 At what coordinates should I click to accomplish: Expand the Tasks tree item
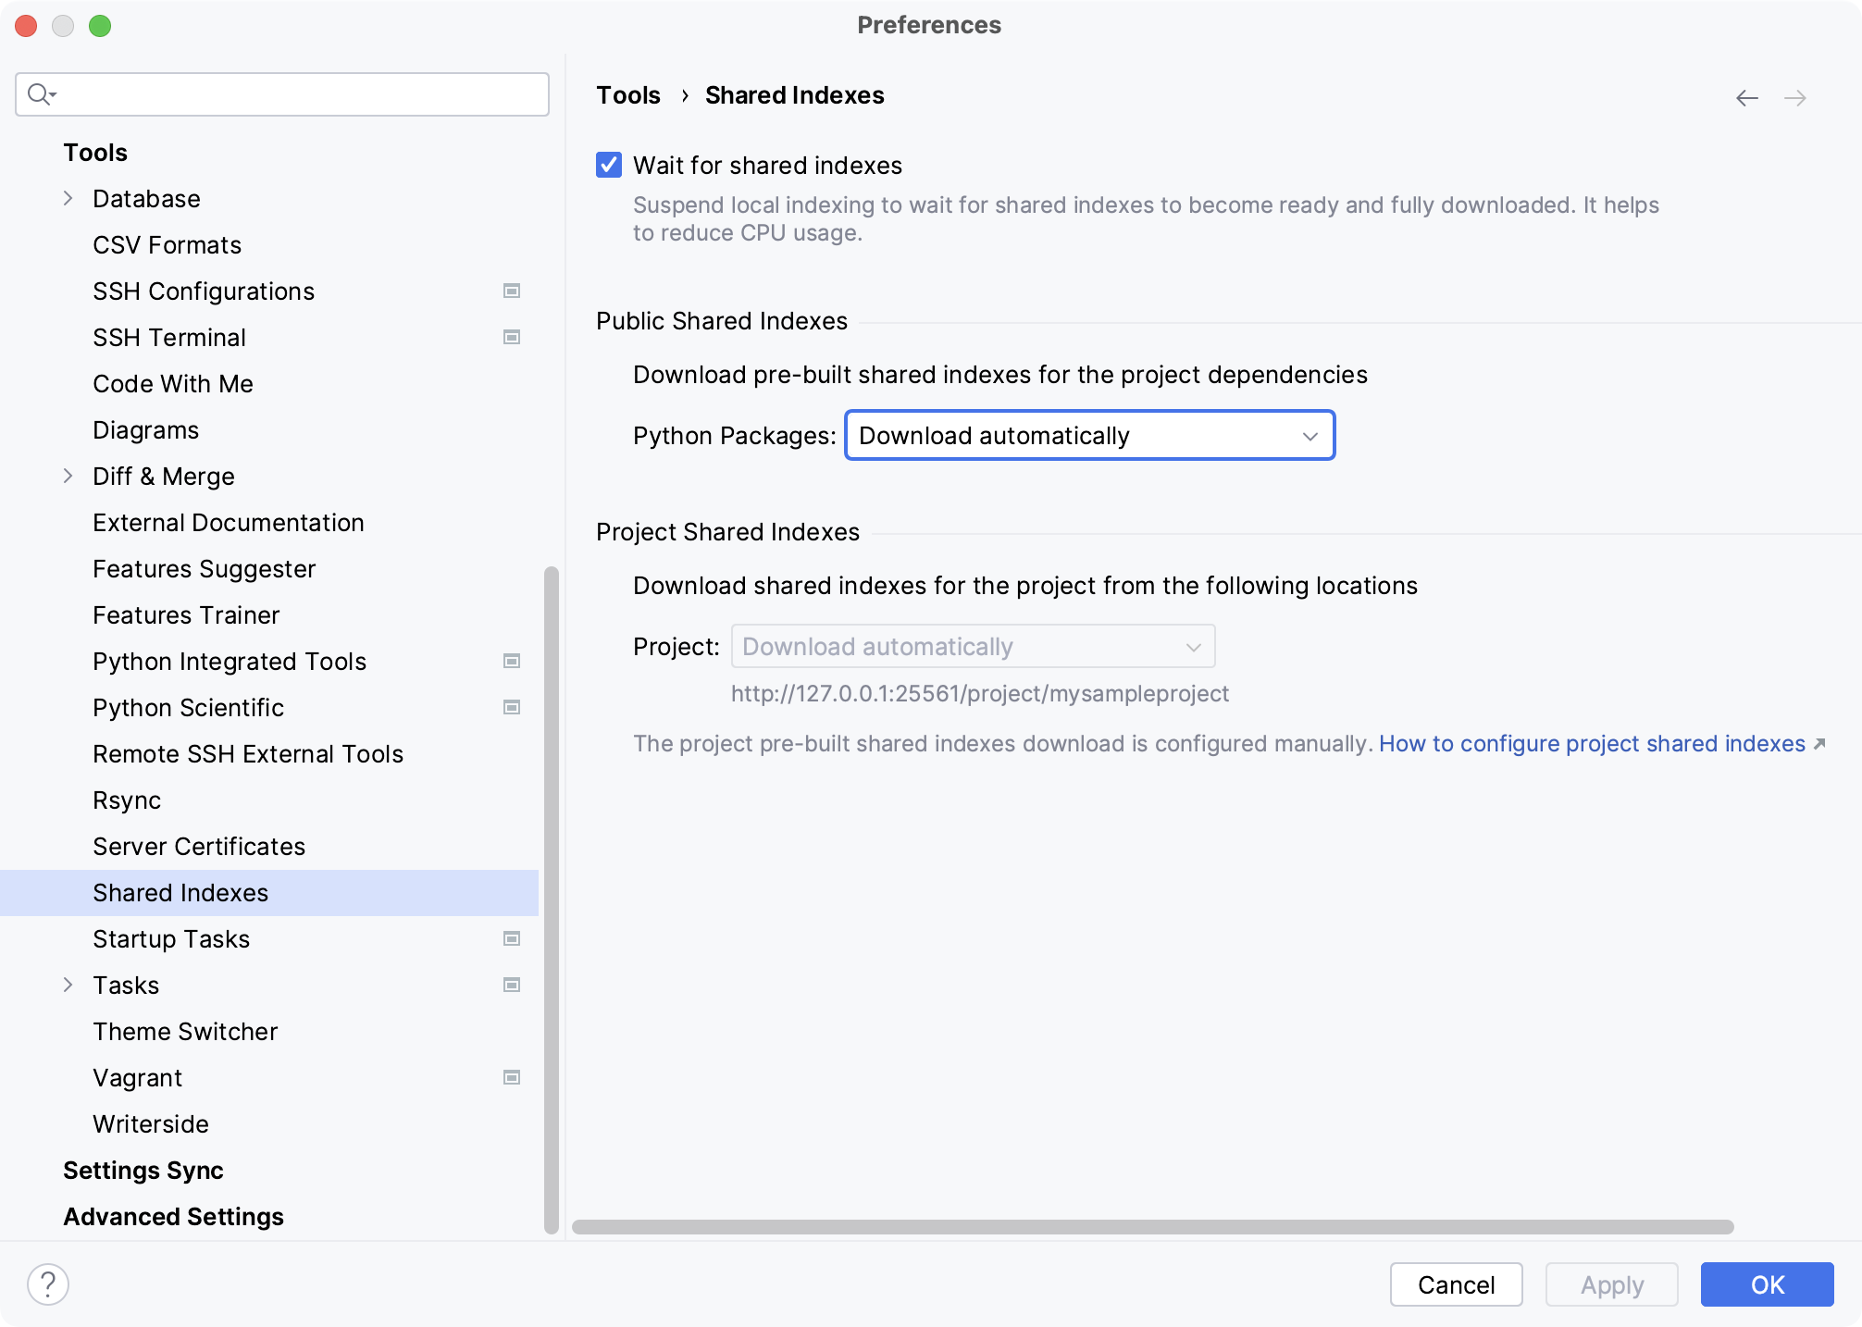[x=70, y=986]
